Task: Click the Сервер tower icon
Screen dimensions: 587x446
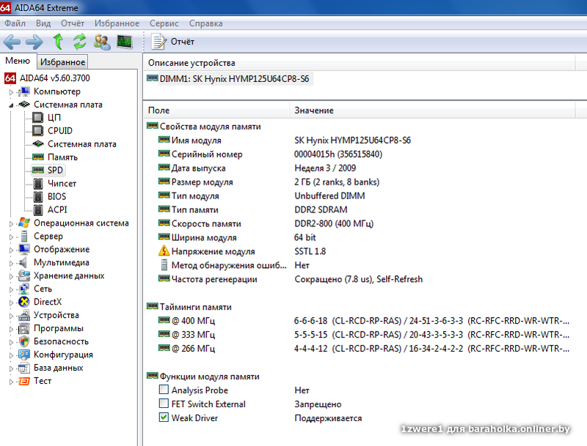Action: 24,236
